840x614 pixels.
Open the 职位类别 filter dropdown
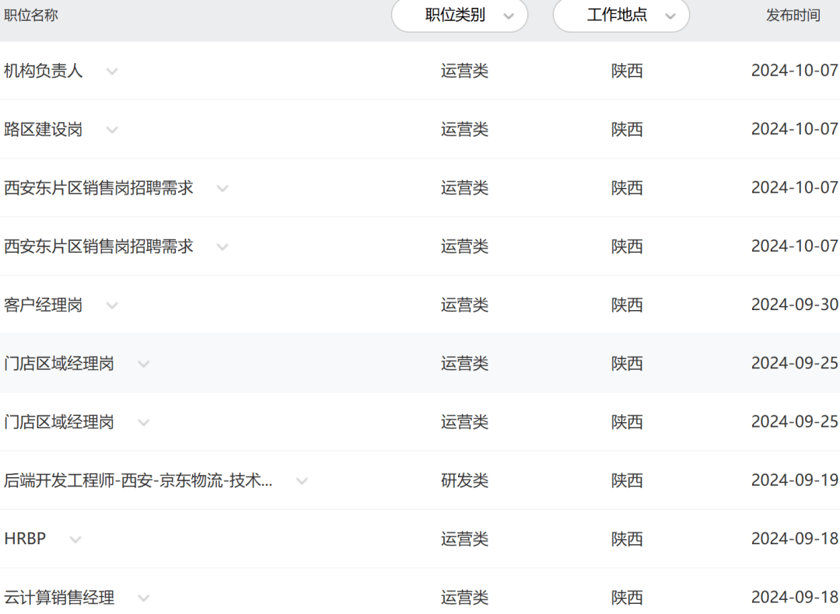(x=460, y=16)
